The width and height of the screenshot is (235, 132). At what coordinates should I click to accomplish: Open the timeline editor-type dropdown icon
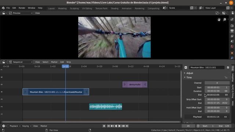coord(4,126)
